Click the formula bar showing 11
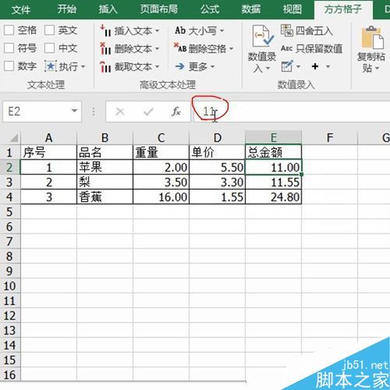Viewport: 390px width, 390px height. click(x=291, y=112)
